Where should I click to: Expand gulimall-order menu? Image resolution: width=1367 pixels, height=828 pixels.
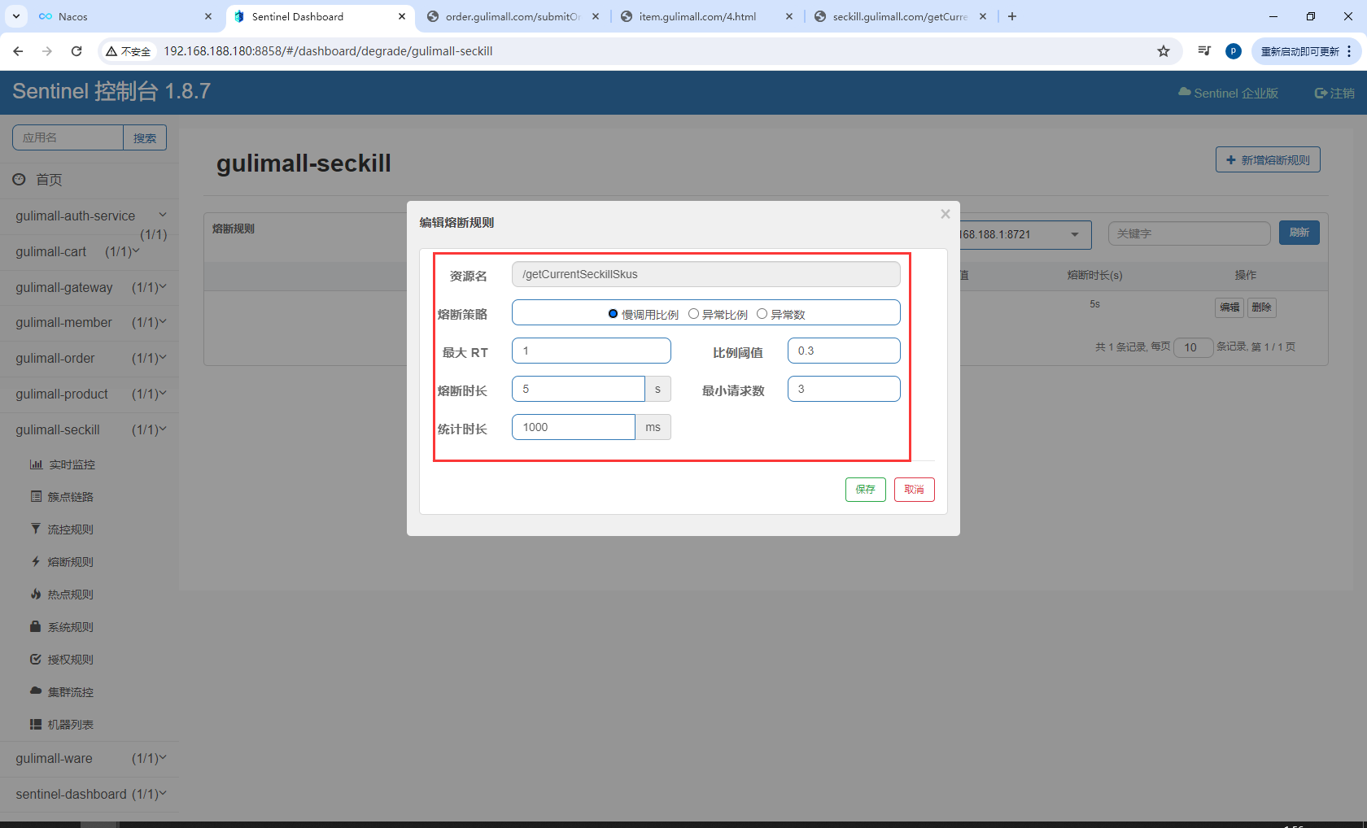coord(163,357)
